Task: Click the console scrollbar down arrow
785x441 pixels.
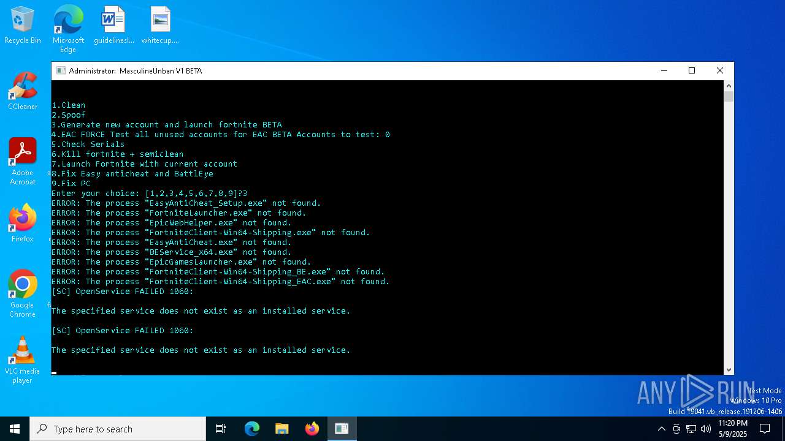Action: pyautogui.click(x=729, y=369)
